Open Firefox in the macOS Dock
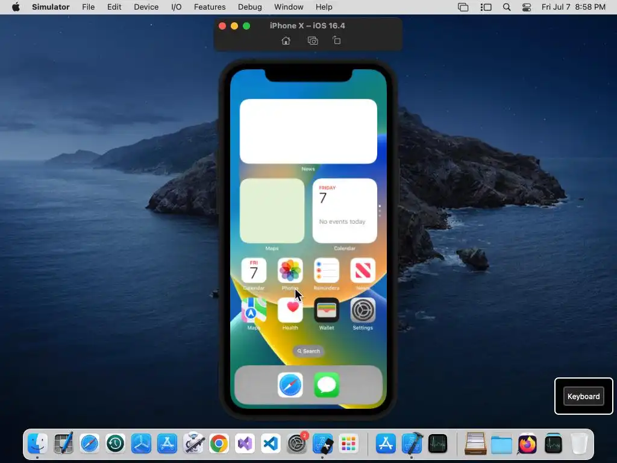 527,444
